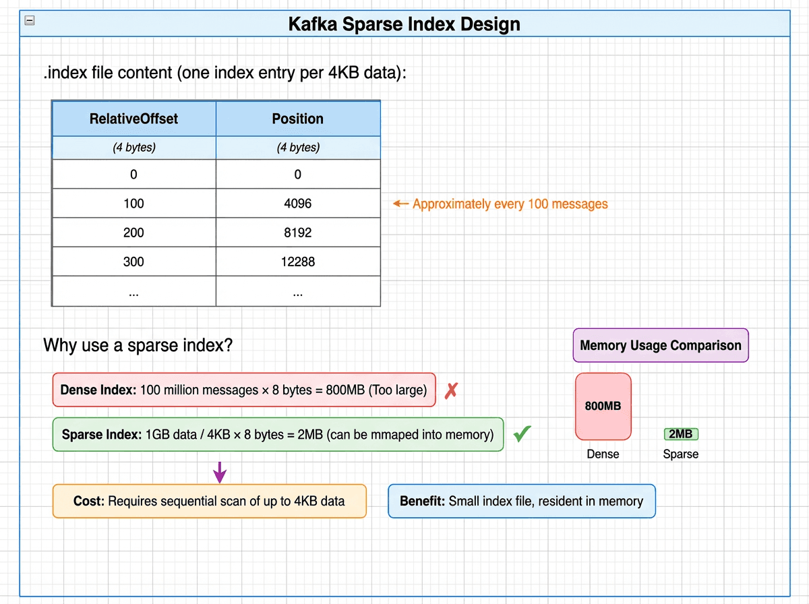This screenshot has width=809, height=604.
Task: Expand the ellipsis row of the index table
Action: click(x=133, y=291)
